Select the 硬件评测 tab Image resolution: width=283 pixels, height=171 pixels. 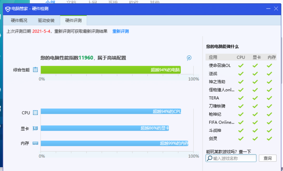(73, 21)
